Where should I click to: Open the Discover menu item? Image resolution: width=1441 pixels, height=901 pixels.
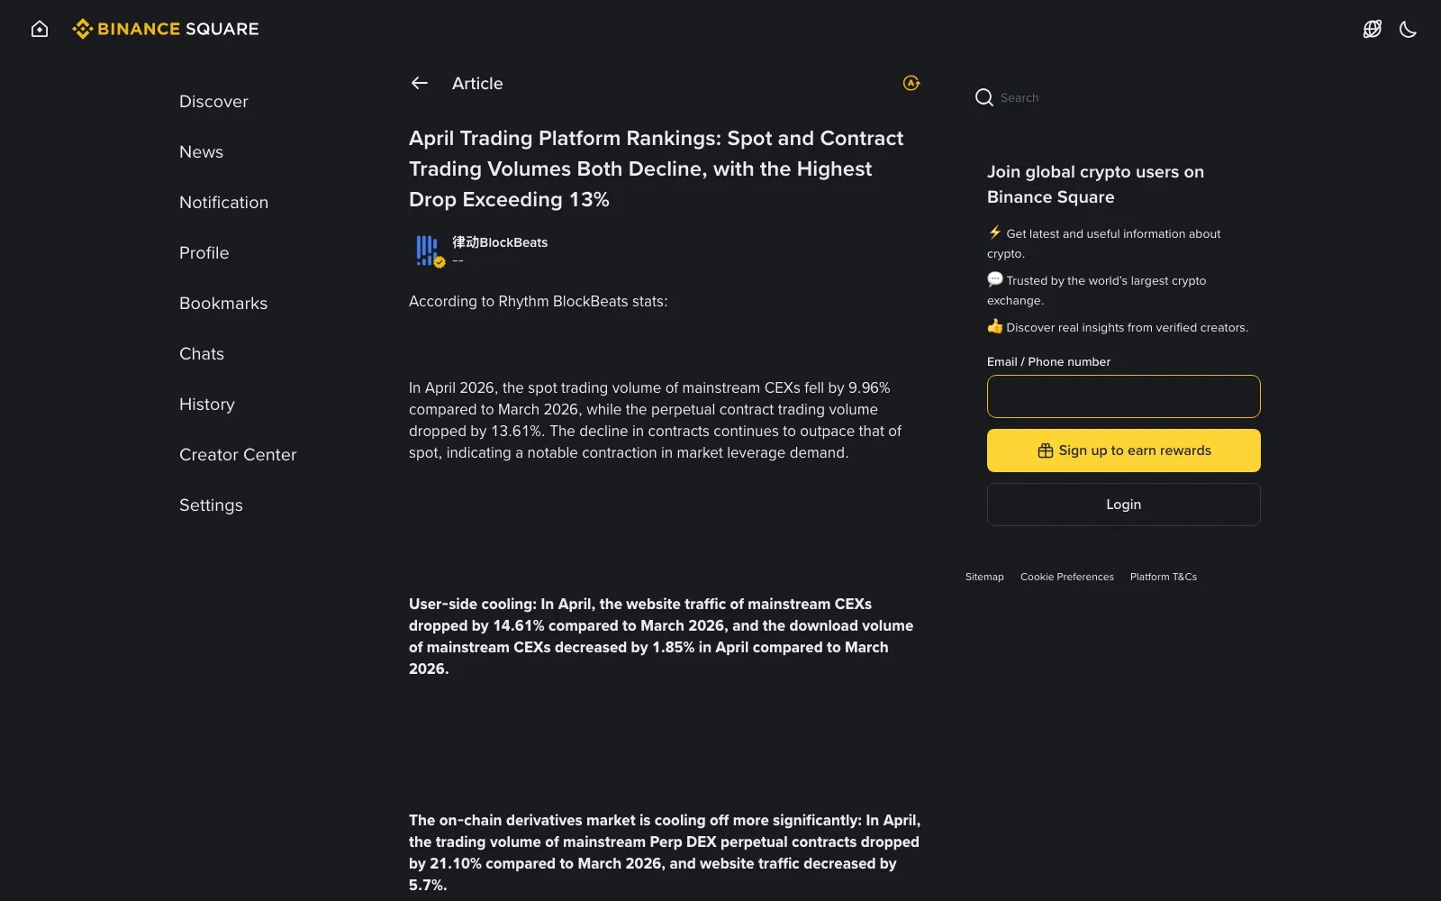click(x=213, y=102)
